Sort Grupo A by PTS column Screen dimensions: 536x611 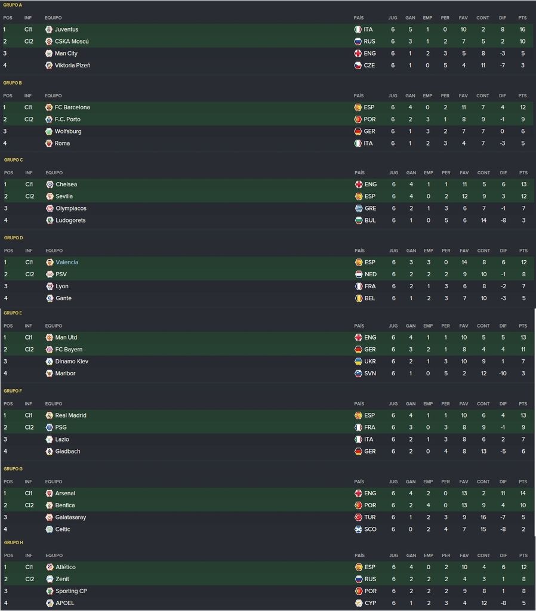tap(522, 18)
